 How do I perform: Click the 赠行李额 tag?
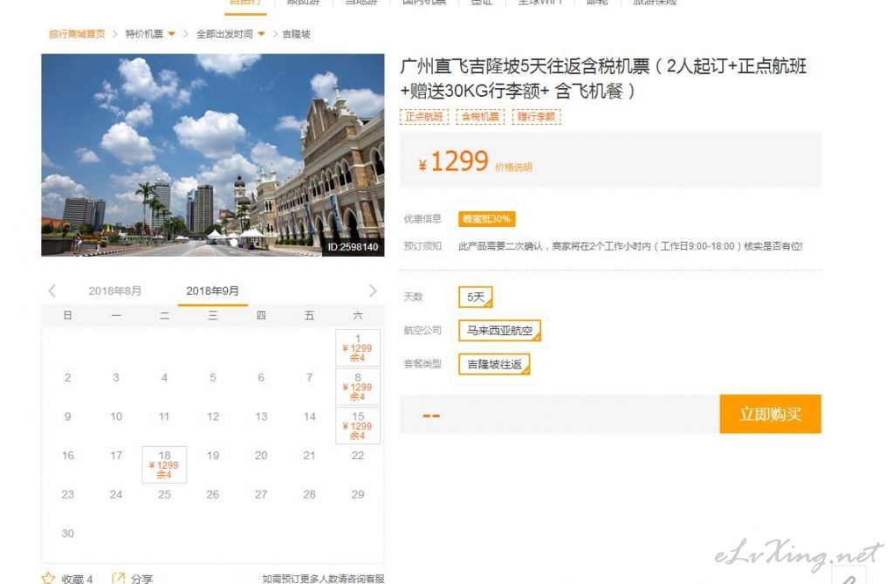pos(537,117)
